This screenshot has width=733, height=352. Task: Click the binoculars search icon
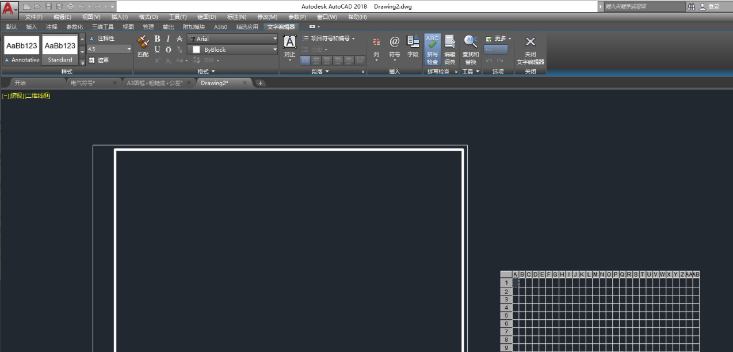click(691, 6)
